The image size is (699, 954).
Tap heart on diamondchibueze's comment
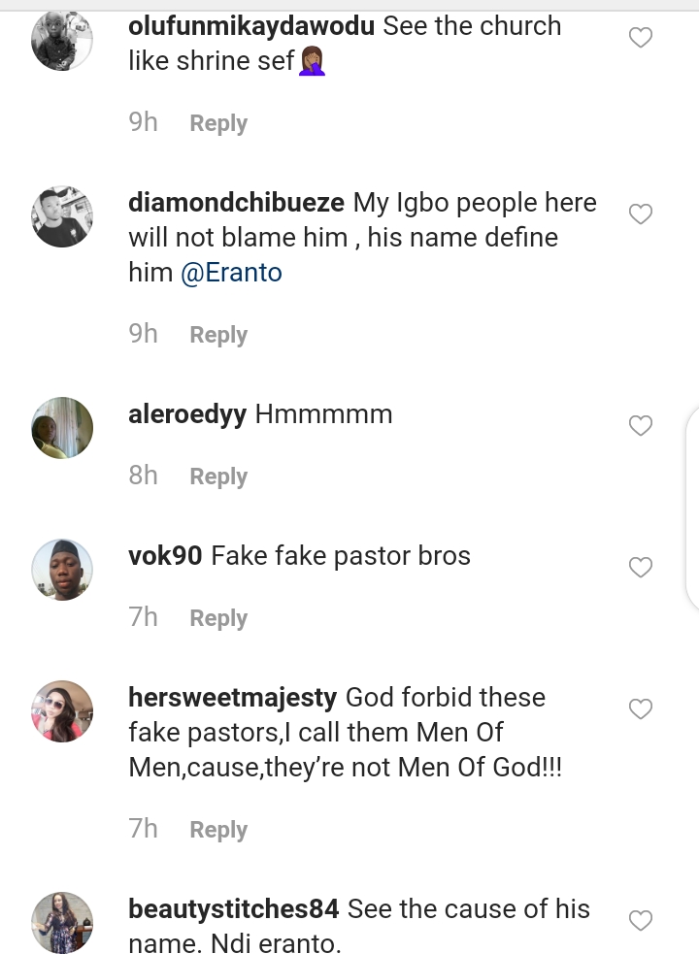click(x=641, y=214)
